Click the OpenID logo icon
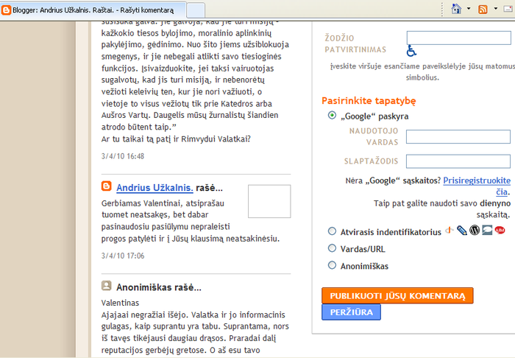 click(x=449, y=230)
